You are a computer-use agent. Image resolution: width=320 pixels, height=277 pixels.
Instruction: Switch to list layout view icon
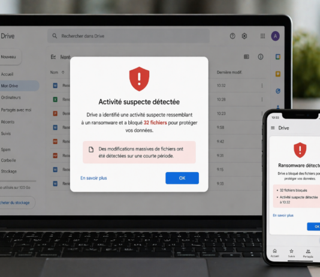tap(246, 57)
